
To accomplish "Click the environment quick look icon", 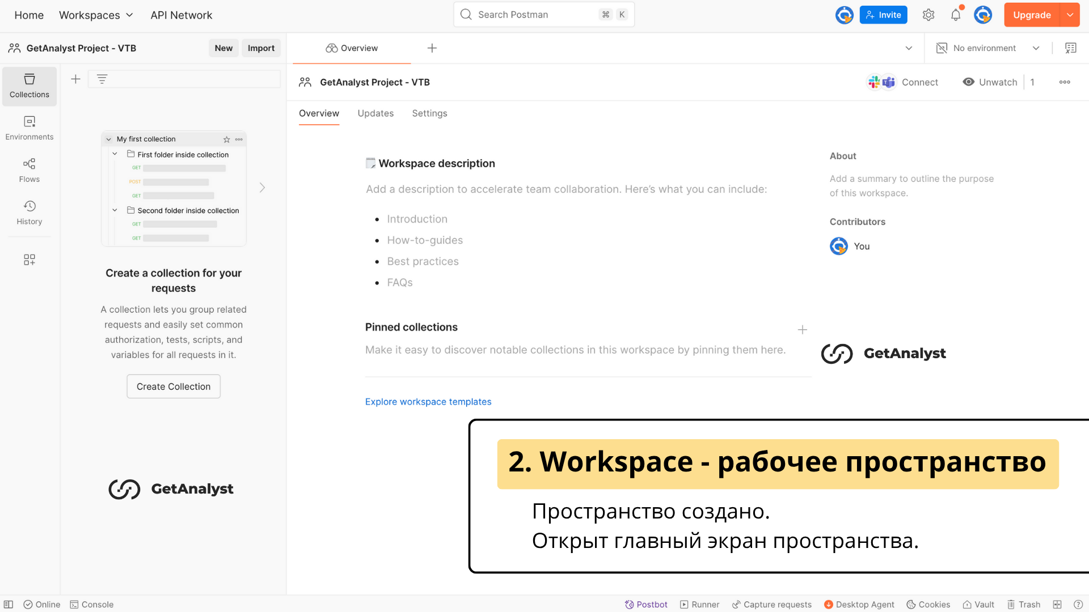I will pyautogui.click(x=1071, y=48).
